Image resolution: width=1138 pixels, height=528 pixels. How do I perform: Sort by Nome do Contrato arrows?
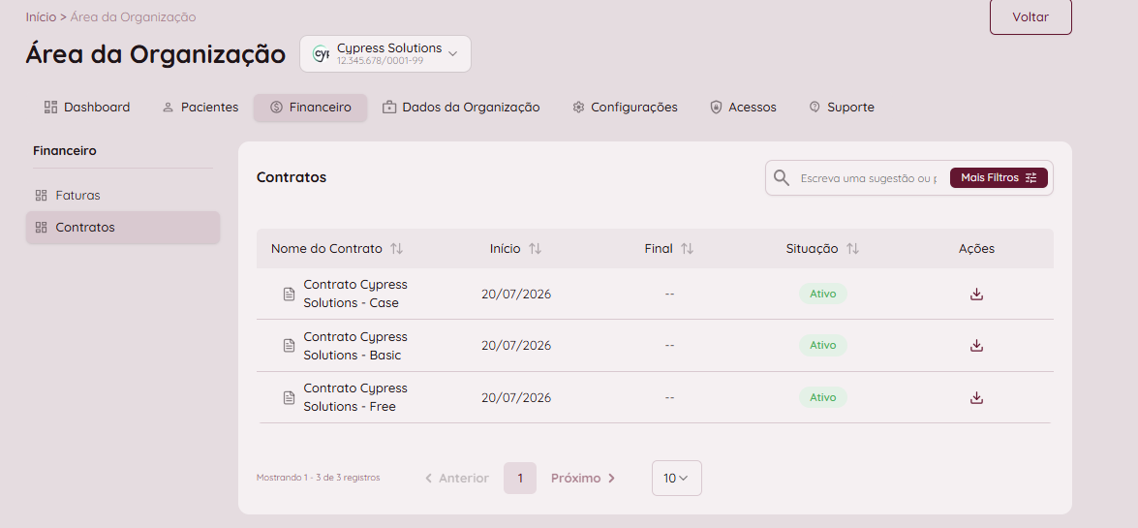coord(396,248)
